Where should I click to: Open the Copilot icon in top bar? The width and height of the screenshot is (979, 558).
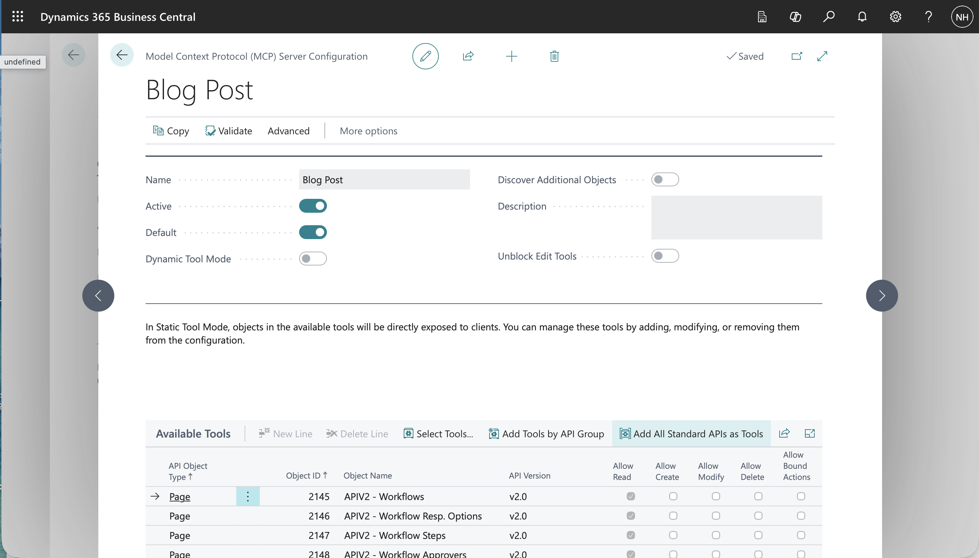795,16
